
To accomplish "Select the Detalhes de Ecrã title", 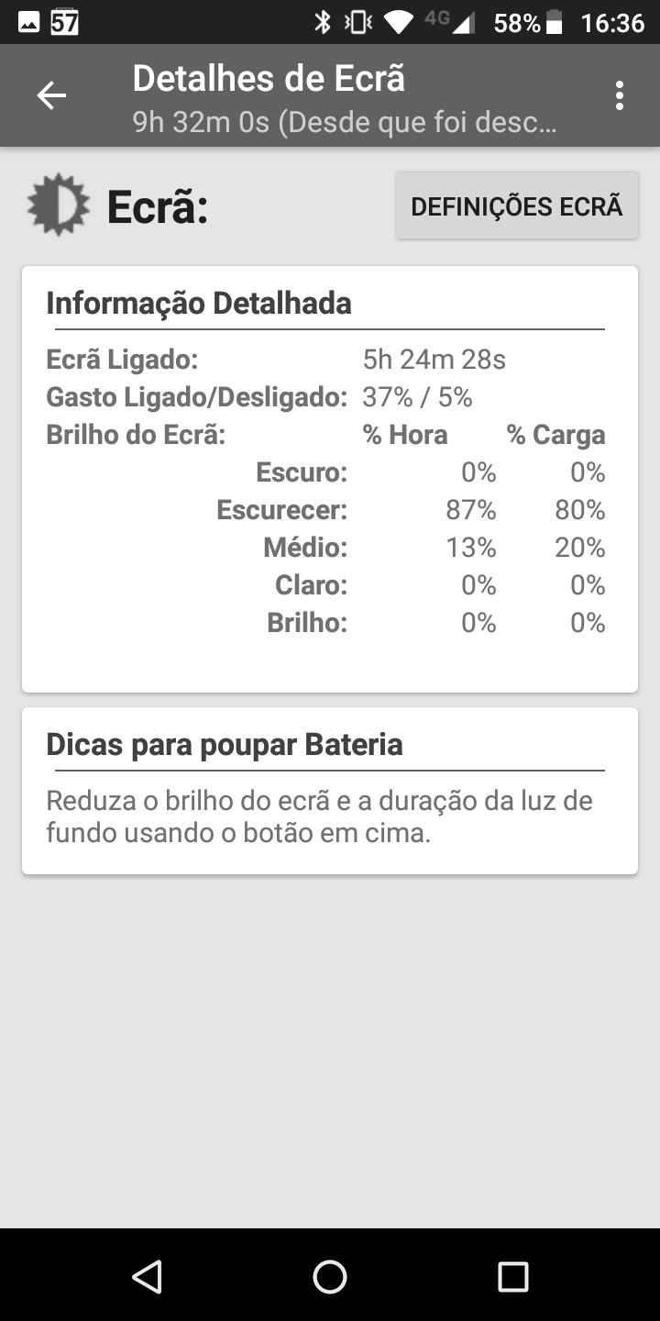I will pyautogui.click(x=269, y=79).
